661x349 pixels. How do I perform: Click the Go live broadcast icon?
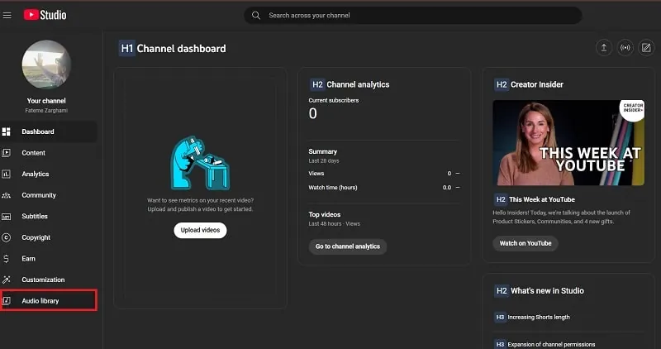pos(625,48)
